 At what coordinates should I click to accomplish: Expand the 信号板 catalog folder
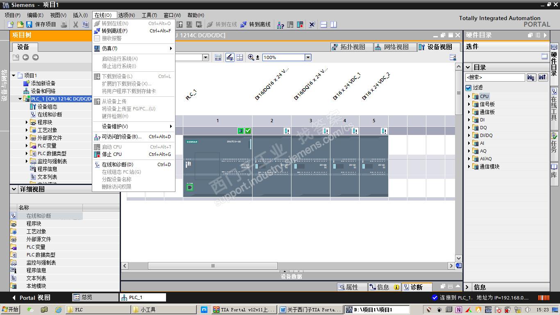pos(469,104)
